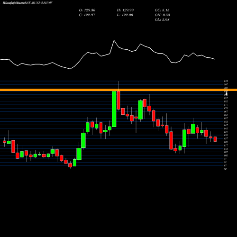The width and height of the screenshot is (237, 237).
Task: Select the open value O: 129.30
Action: 87,10
